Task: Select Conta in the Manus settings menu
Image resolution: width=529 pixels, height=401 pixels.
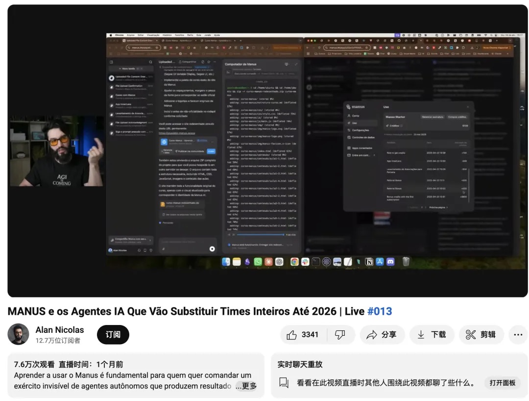Action: [x=362, y=116]
